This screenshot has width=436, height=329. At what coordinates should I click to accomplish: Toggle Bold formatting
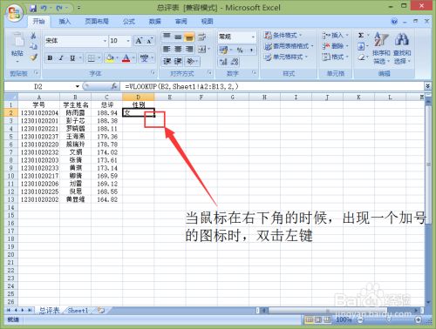50,58
